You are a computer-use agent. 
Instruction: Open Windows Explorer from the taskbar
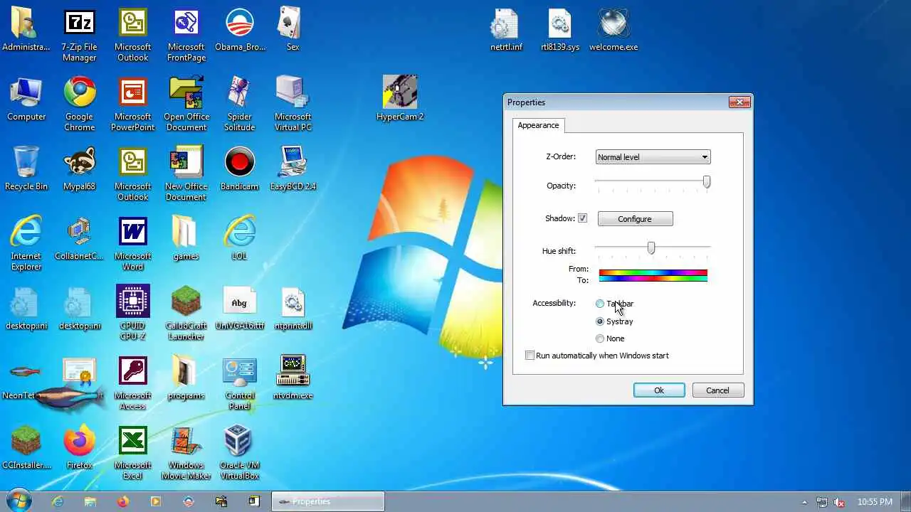pos(90,501)
